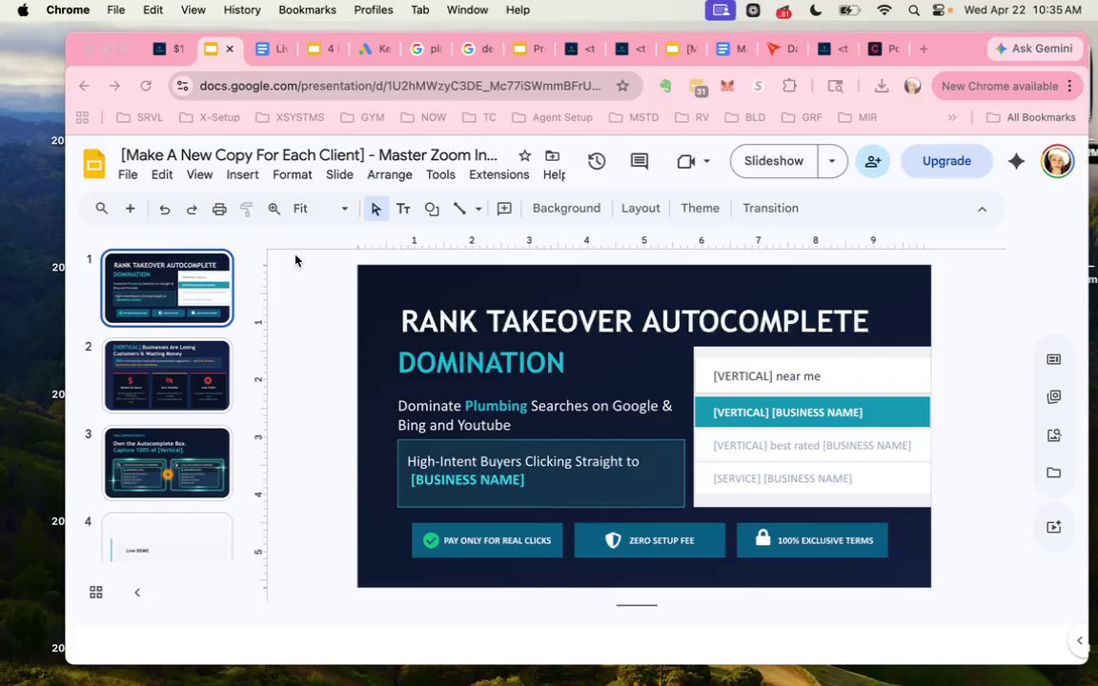The width and height of the screenshot is (1098, 686).
Task: Expand the line tool dropdown arrow
Action: (478, 209)
